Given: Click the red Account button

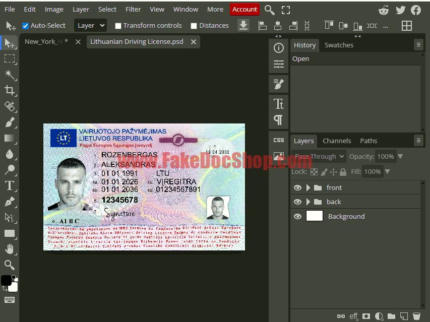Looking at the screenshot, I should click(244, 9).
